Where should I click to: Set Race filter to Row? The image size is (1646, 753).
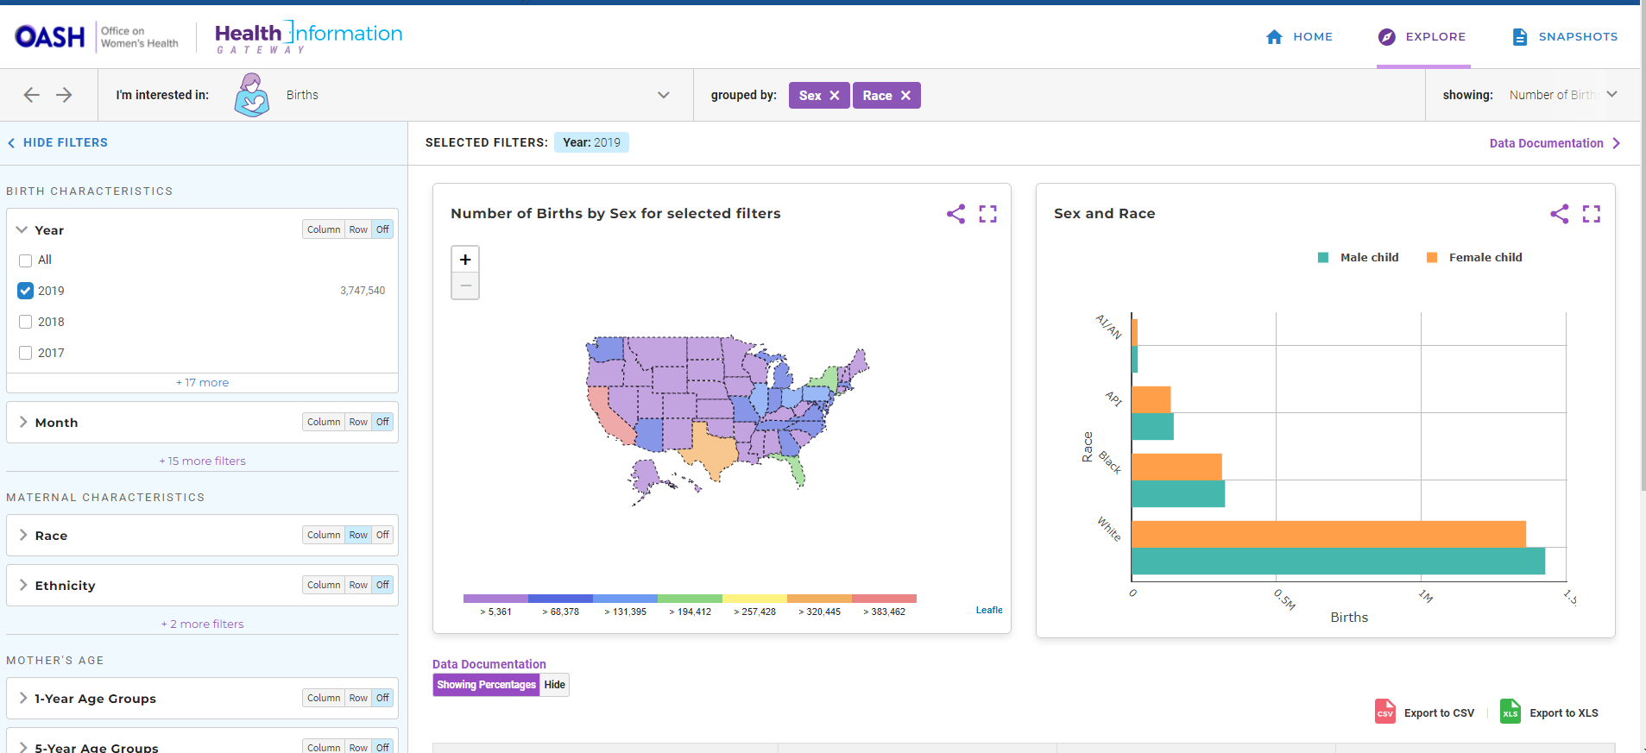pyautogui.click(x=358, y=535)
